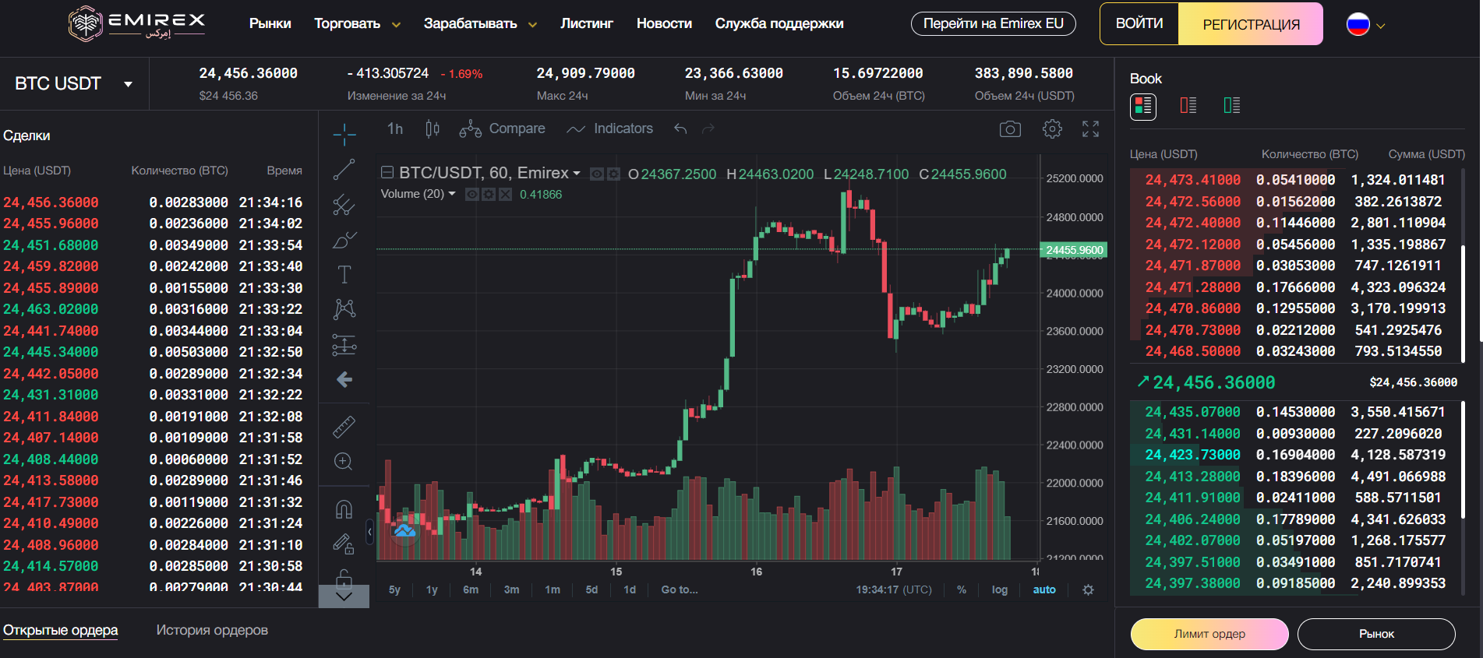Open Volume indicator settings gear
The image size is (1483, 658).
[x=489, y=194]
